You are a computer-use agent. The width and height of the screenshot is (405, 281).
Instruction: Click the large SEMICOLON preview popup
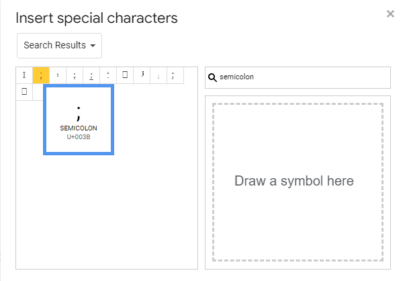79,120
